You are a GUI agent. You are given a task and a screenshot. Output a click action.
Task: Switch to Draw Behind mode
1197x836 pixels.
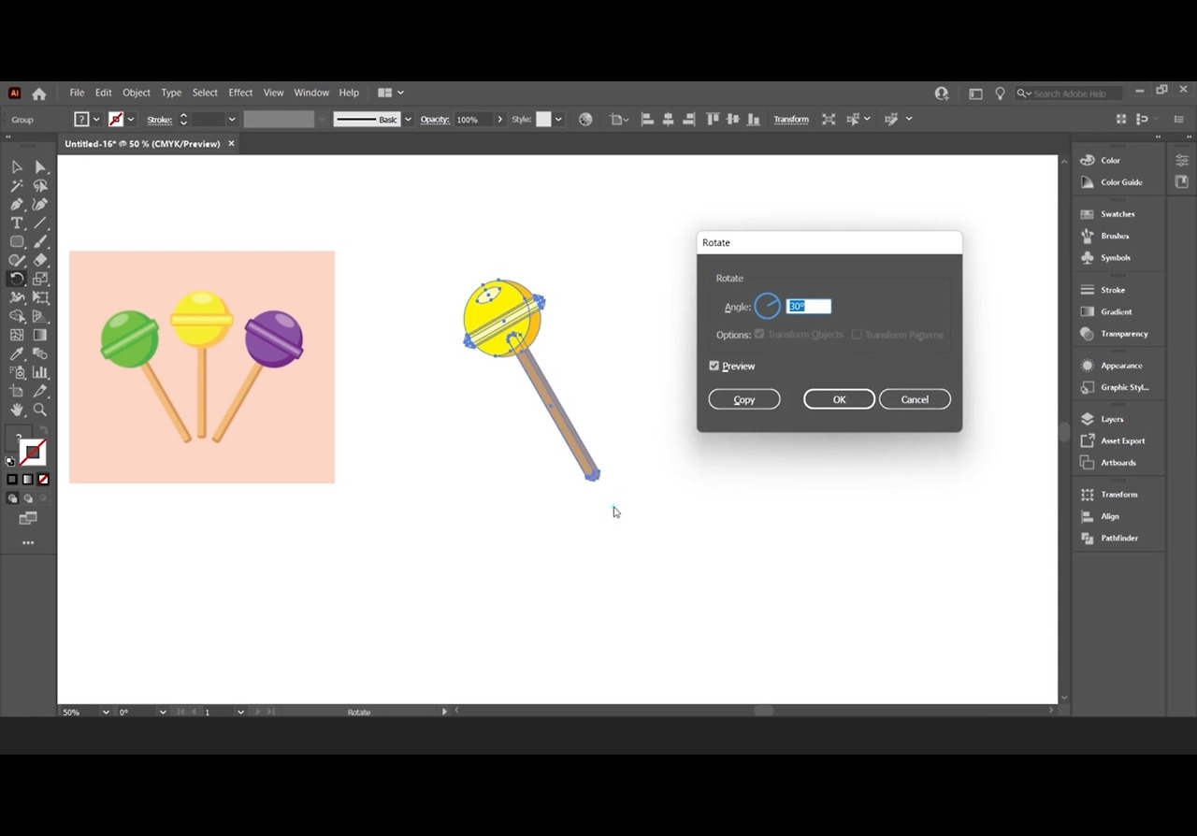27,499
